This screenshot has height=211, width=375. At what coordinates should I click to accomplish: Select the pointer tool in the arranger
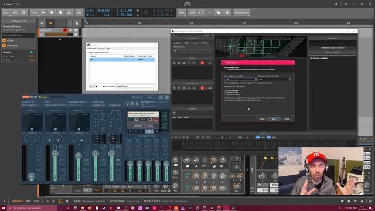[77, 23]
